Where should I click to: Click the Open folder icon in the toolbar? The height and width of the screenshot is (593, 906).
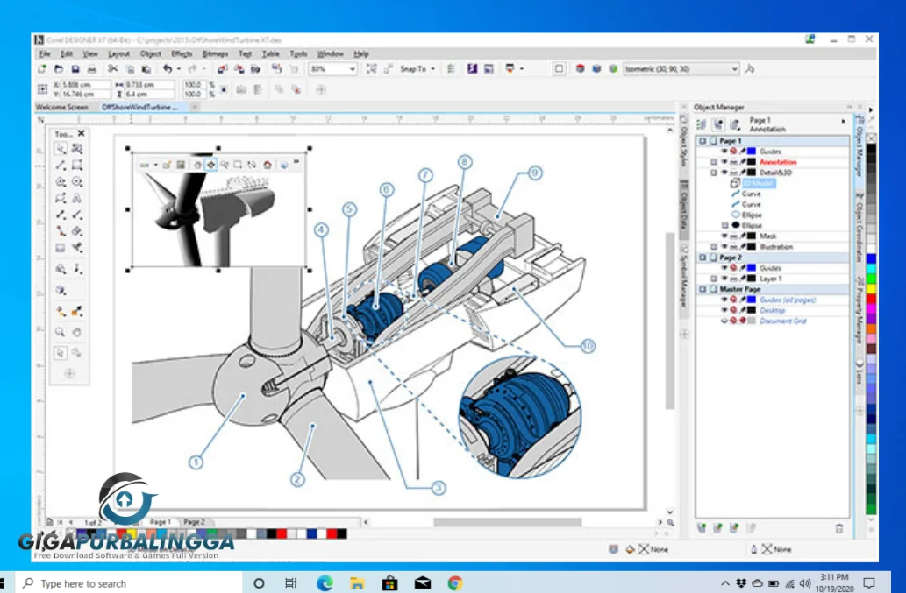tap(59, 69)
